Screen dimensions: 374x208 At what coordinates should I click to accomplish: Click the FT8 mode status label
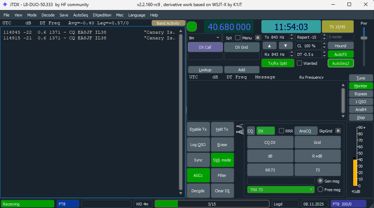coord(68,204)
